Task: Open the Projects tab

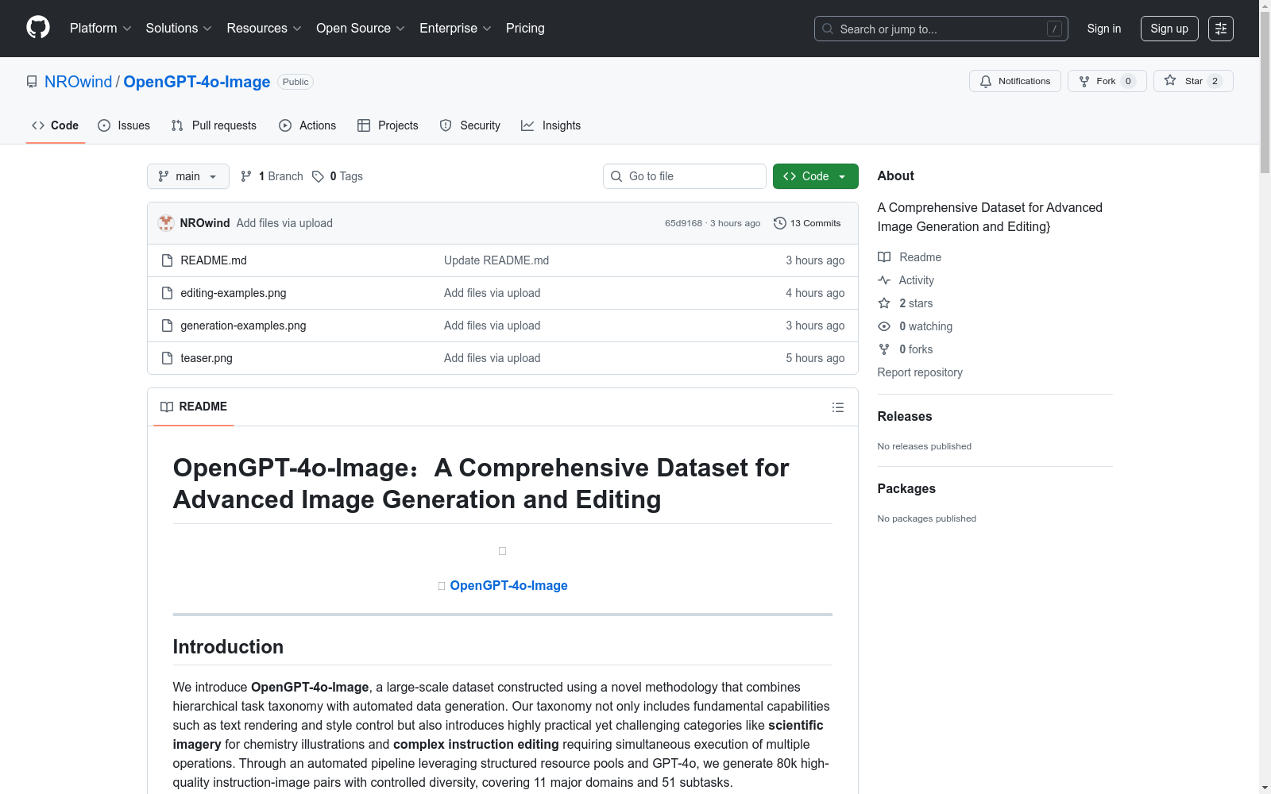Action: [x=388, y=125]
